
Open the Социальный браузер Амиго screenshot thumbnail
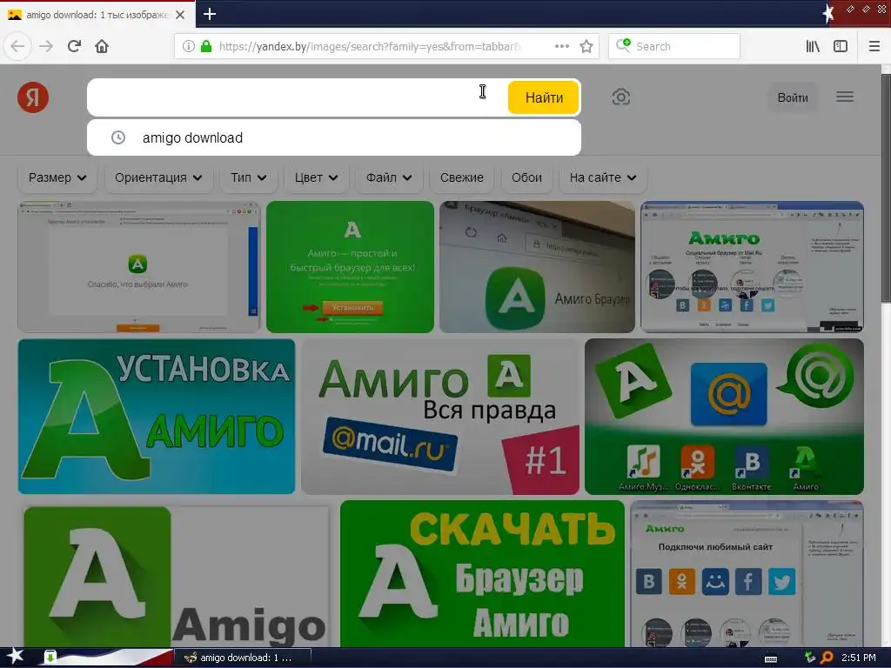753,267
